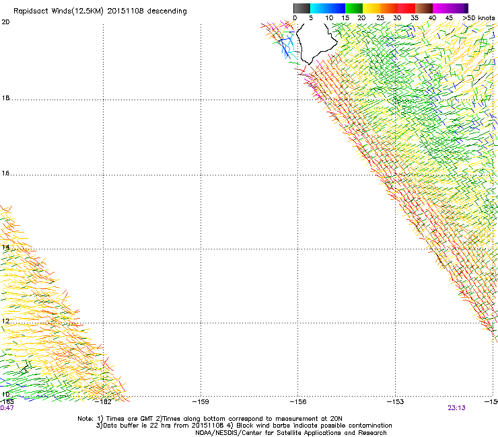498x437 pixels.
Task: Click the 'Note: 1) Times are GMT' line
Action: point(210,419)
